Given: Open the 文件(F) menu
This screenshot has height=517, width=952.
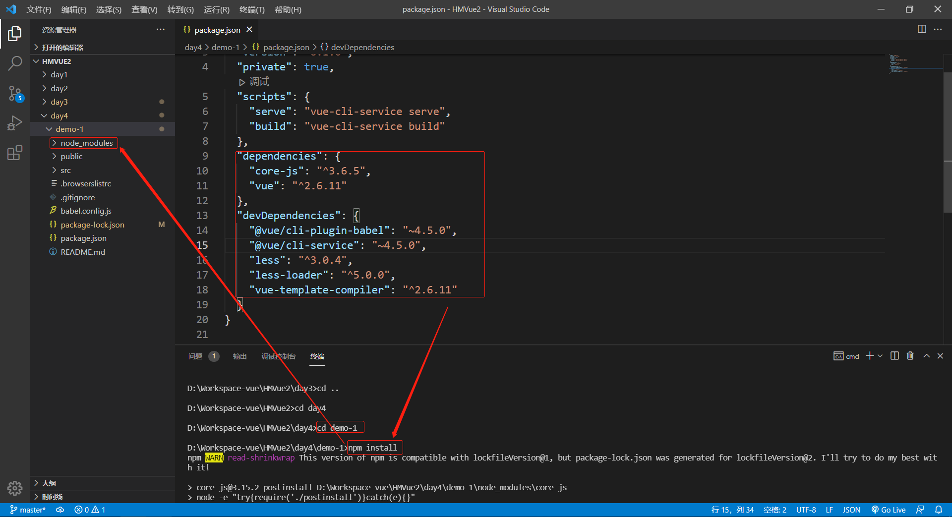Looking at the screenshot, I should click(x=39, y=9).
